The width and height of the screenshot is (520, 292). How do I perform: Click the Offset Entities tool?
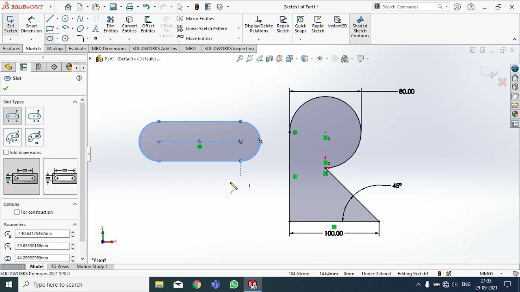[x=148, y=25]
